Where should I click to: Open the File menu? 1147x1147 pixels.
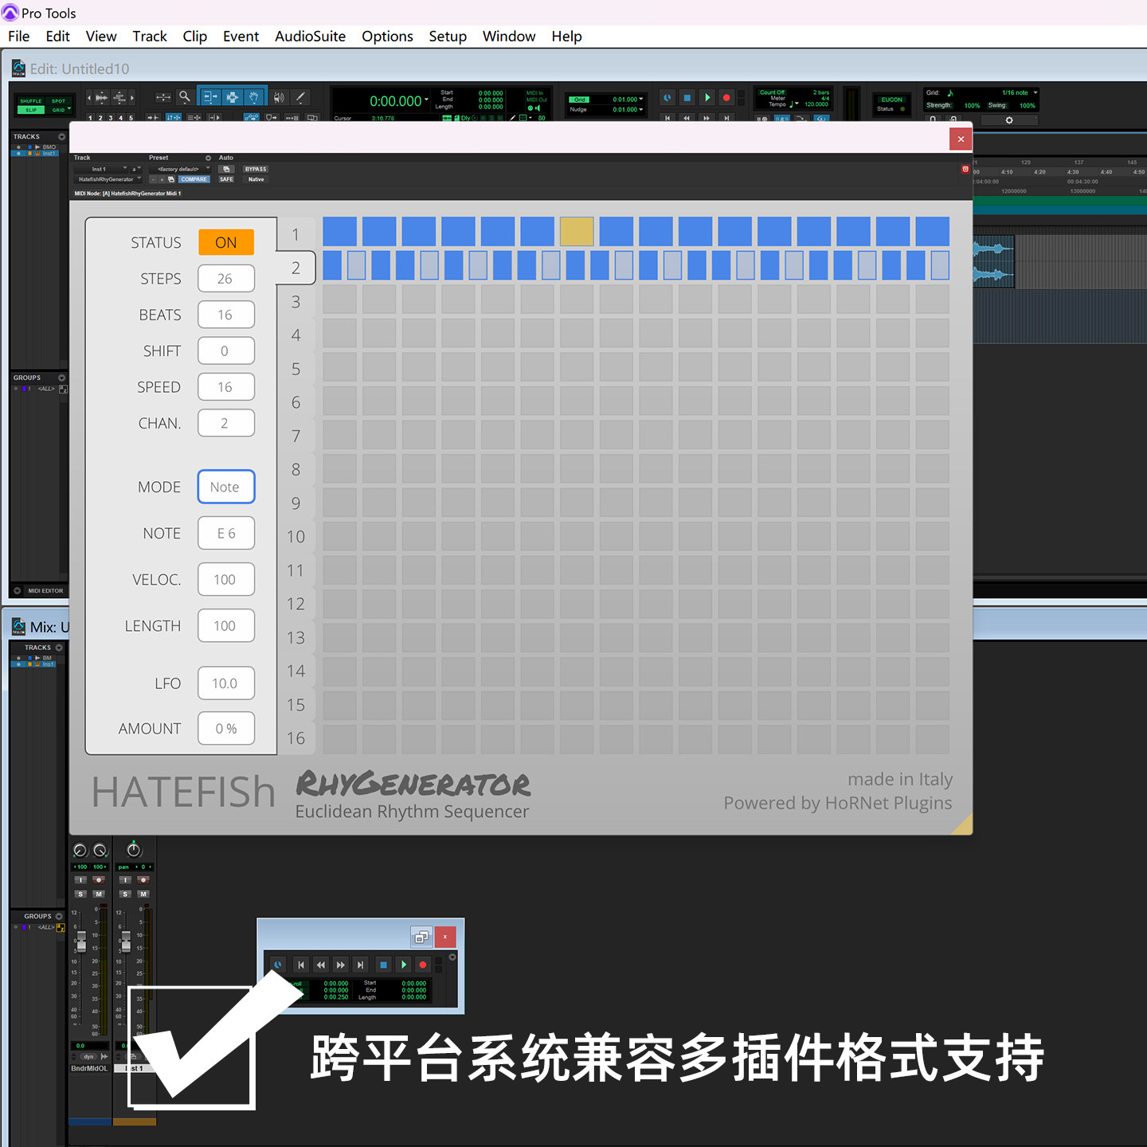[x=18, y=36]
